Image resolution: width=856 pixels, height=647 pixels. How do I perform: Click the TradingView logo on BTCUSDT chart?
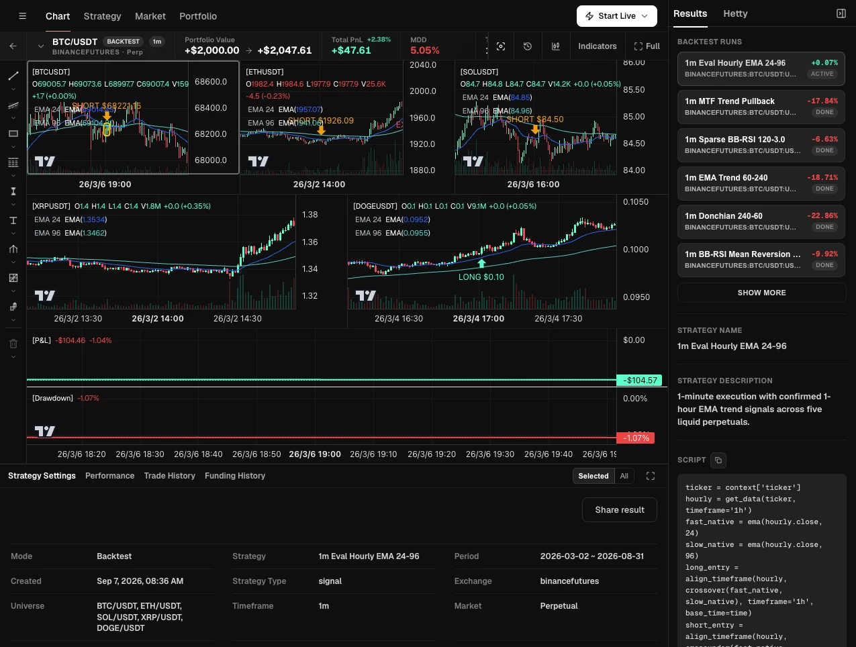(x=44, y=161)
